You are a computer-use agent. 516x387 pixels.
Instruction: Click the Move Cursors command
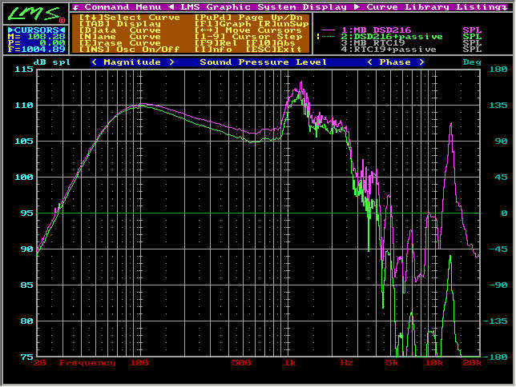click(x=248, y=30)
